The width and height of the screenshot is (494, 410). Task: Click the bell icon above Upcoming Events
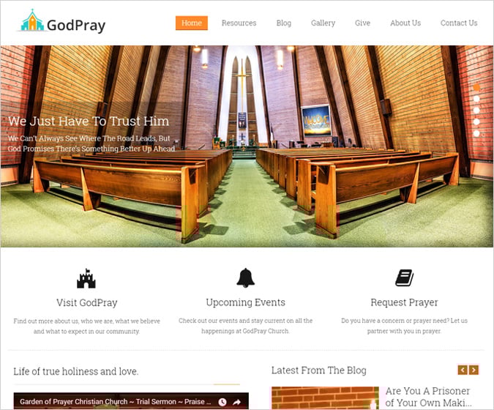click(245, 277)
